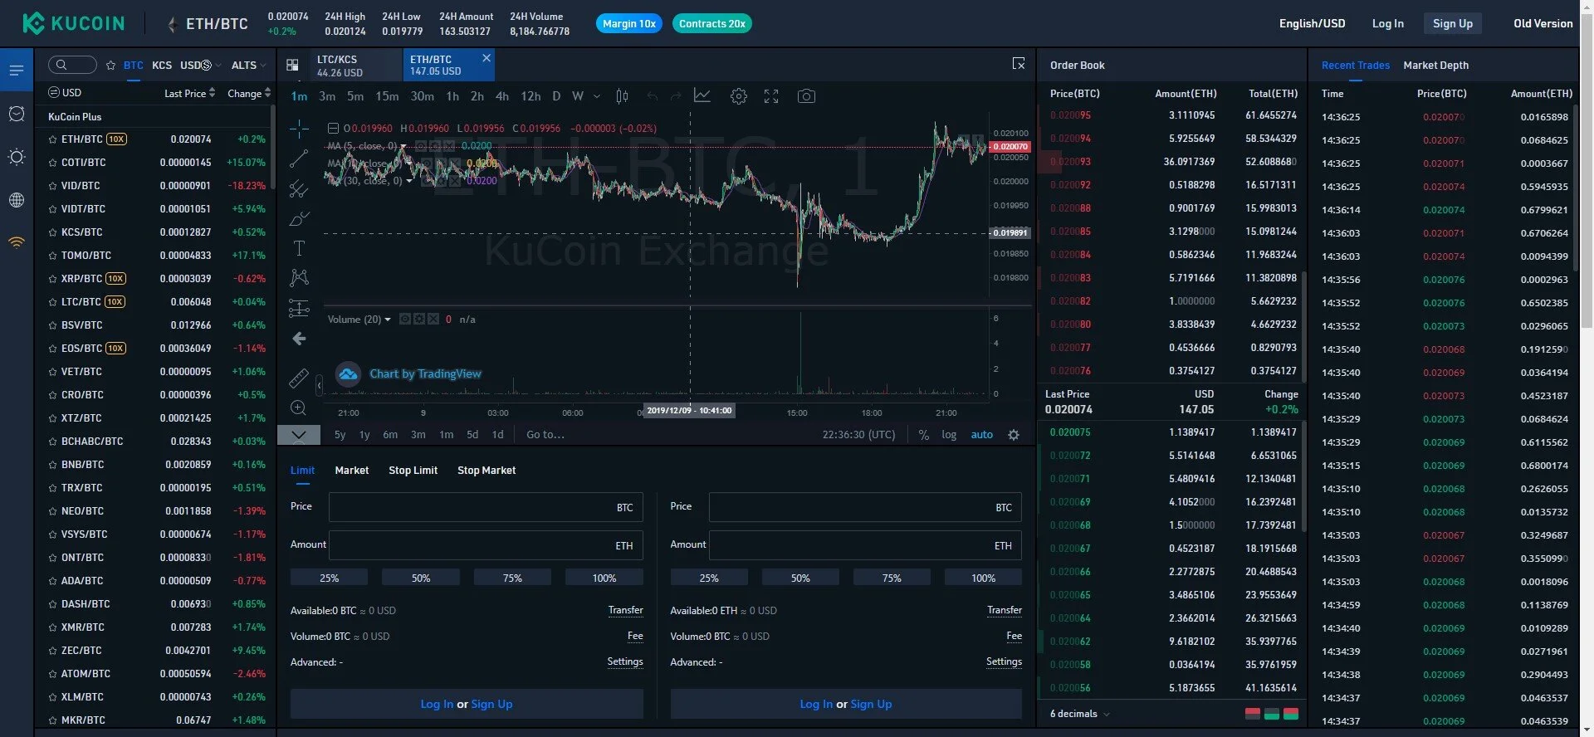
Task: Switch to the Stop Limit order tab
Action: tap(413, 471)
